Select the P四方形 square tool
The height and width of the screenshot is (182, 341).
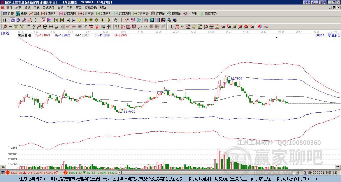click(x=50, y=14)
